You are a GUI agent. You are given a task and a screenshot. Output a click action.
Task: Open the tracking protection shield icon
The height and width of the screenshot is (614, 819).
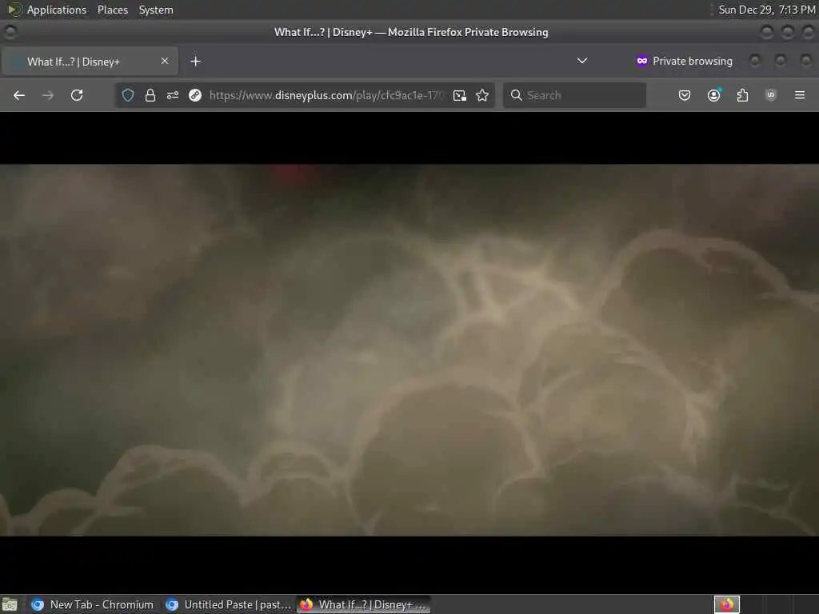pos(128,95)
